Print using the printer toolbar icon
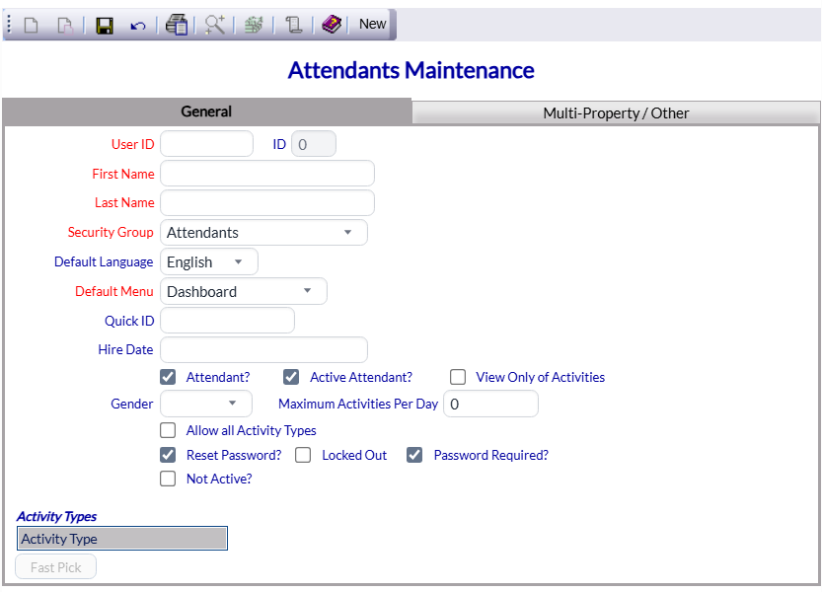822x592 pixels. click(177, 25)
